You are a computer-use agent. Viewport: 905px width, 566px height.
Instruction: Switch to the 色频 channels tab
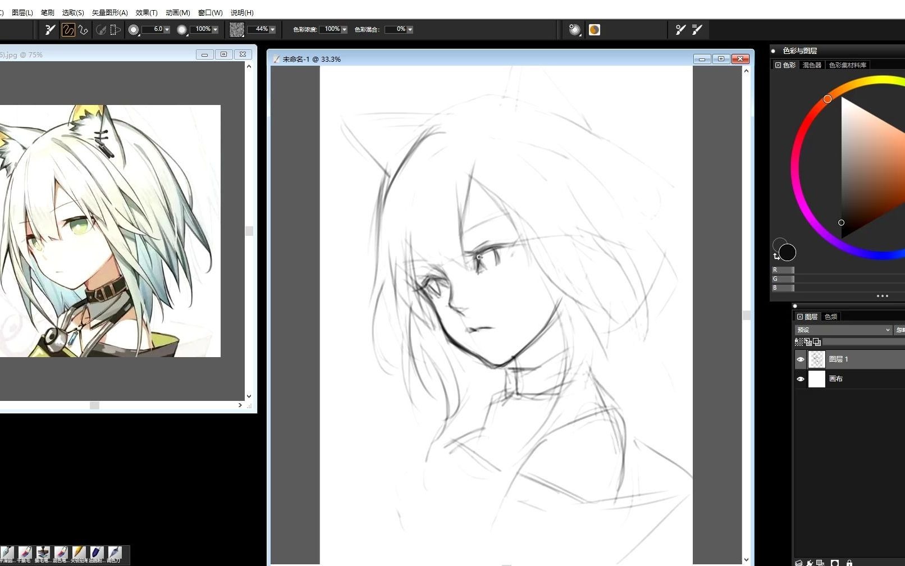(831, 317)
